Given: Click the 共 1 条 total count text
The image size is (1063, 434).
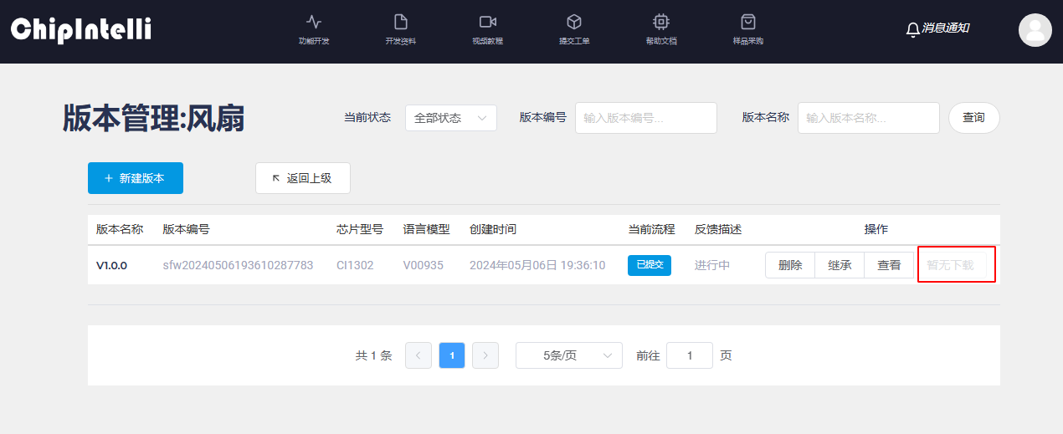Looking at the screenshot, I should click(373, 355).
